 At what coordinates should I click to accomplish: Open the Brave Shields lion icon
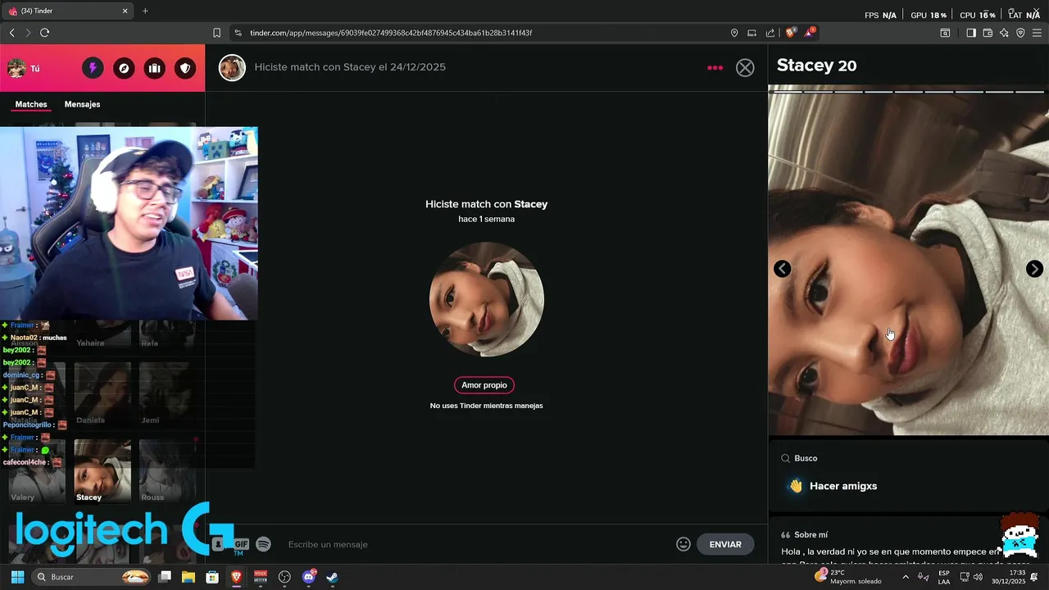click(790, 33)
